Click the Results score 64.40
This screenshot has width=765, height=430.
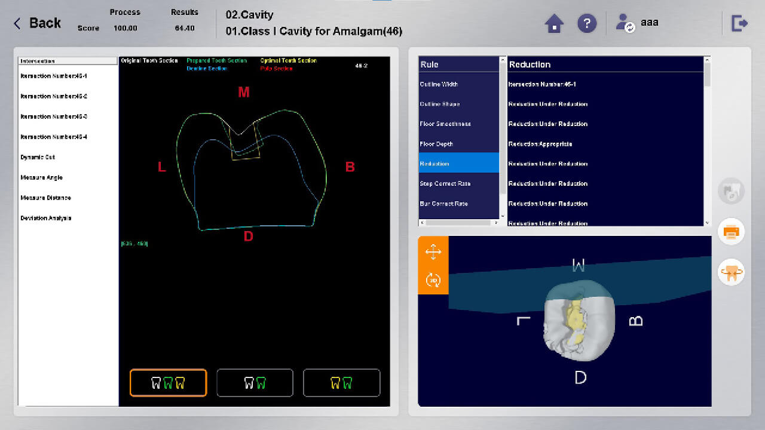[185, 28]
